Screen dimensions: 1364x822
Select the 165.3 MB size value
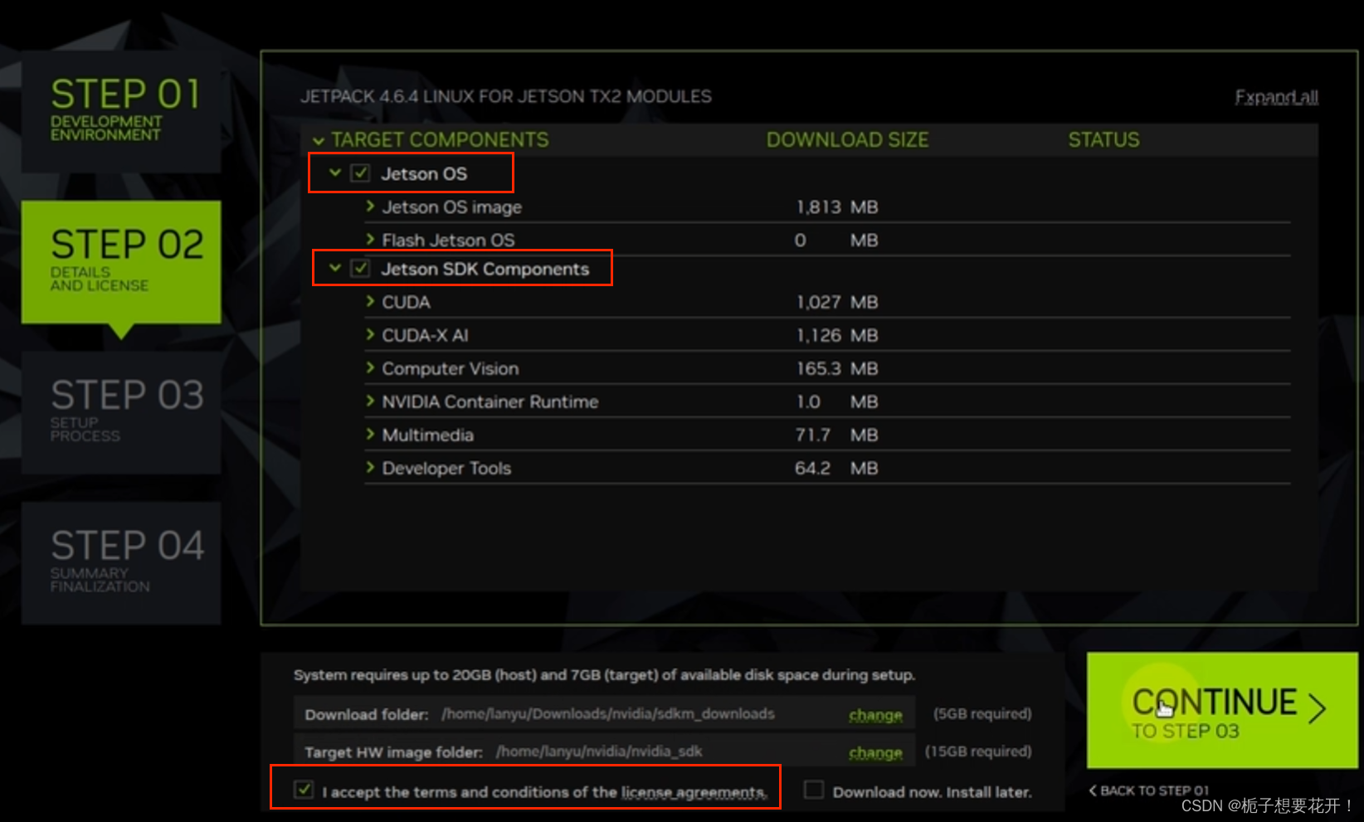click(x=837, y=368)
